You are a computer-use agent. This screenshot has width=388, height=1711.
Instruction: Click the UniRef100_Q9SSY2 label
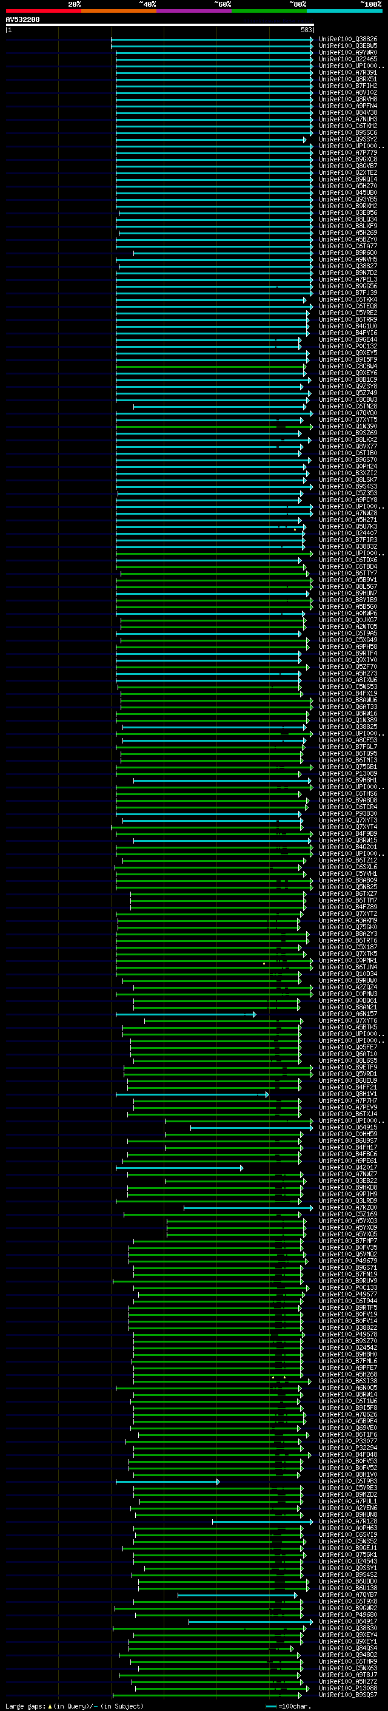tap(348, 140)
